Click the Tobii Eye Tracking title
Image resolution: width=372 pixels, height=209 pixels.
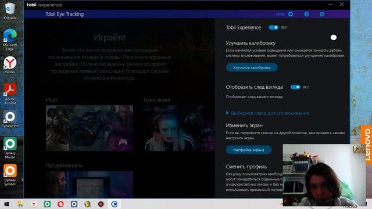pos(65,14)
